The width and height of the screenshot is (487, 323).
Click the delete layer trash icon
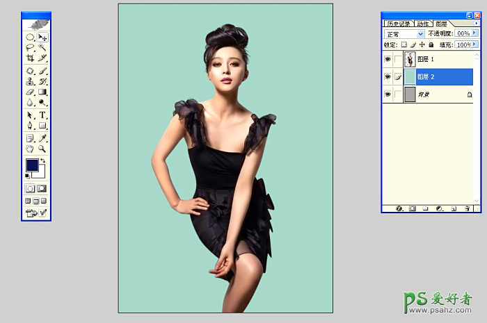[467, 208]
